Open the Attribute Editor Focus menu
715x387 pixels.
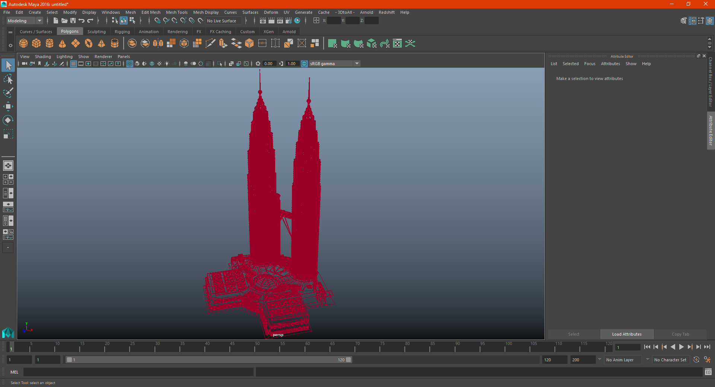(x=590, y=64)
